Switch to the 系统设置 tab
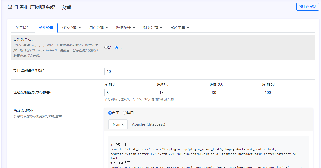 [x=46, y=28]
